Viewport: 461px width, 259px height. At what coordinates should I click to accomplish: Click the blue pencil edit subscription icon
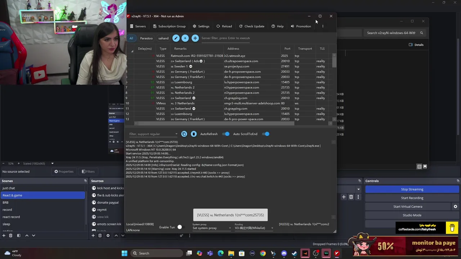click(176, 38)
